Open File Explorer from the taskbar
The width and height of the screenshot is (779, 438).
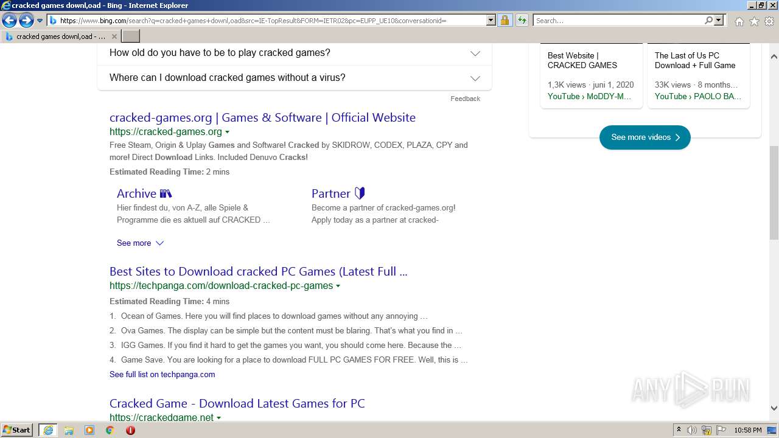pos(69,430)
